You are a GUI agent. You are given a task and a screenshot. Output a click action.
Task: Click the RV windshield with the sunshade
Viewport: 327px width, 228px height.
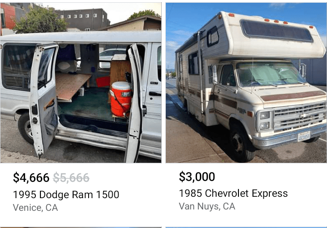(x=270, y=74)
